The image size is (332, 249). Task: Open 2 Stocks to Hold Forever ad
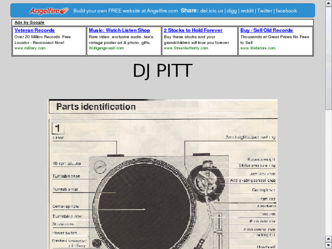click(193, 30)
